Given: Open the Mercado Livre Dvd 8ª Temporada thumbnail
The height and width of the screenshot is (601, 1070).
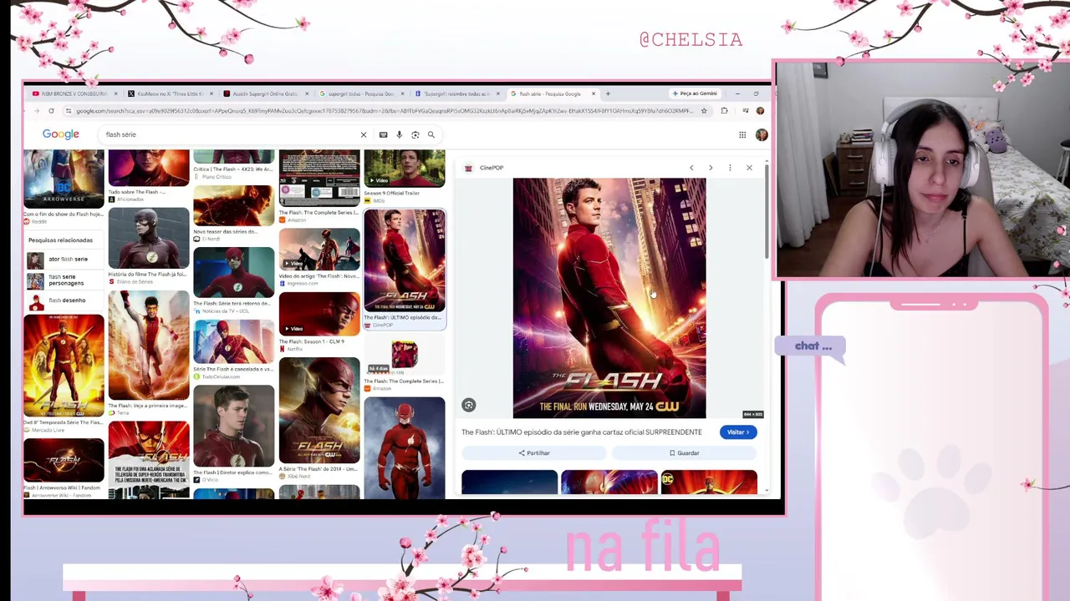Looking at the screenshot, I should [x=64, y=365].
